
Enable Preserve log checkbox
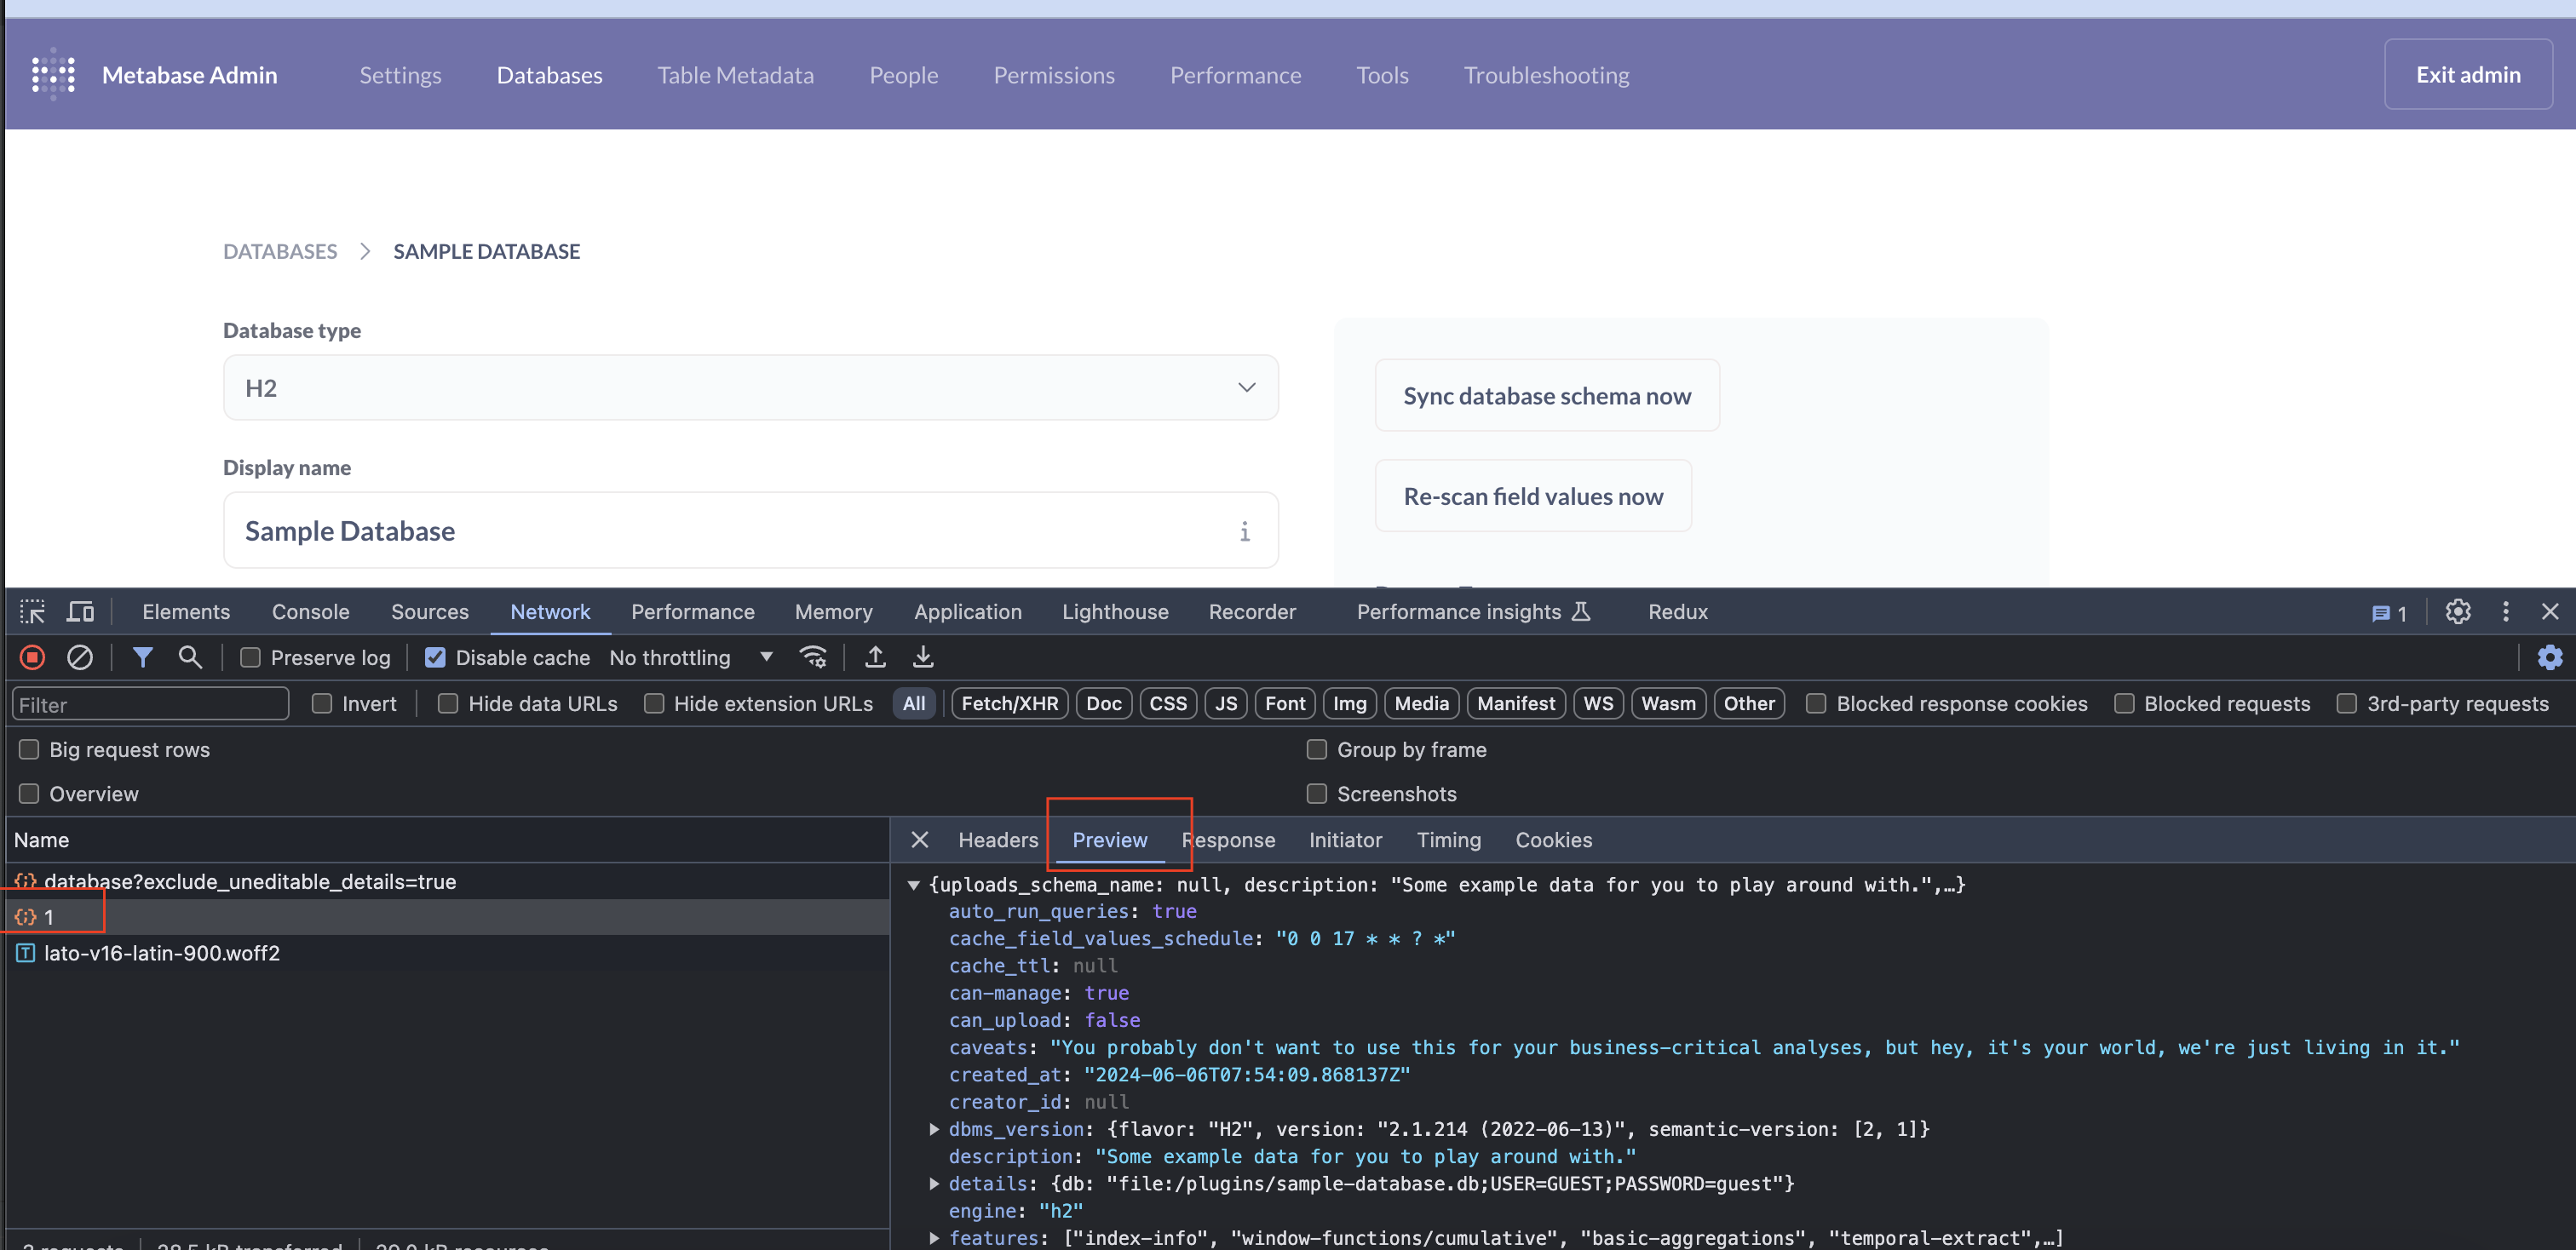(x=250, y=657)
